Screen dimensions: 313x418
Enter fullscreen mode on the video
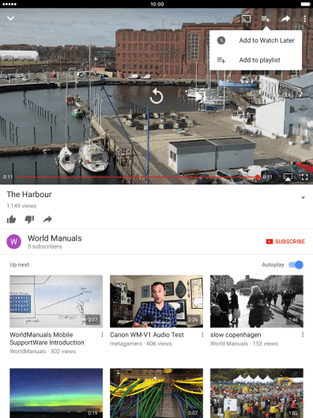tap(304, 177)
